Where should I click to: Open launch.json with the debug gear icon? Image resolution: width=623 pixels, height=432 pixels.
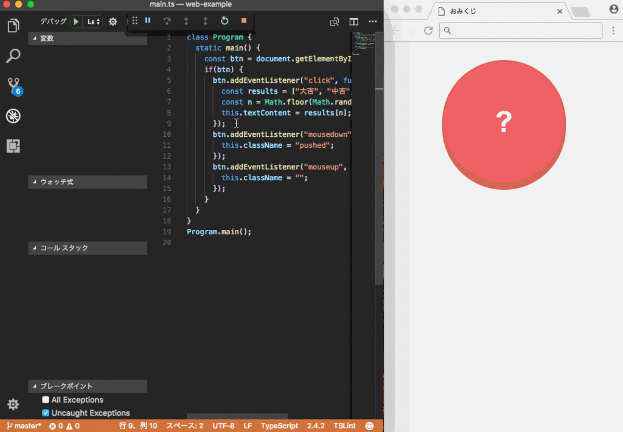113,21
